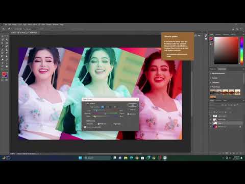Click the Magenta-Green slider handle
This screenshot has width=245, height=184.
(x=105, y=113)
